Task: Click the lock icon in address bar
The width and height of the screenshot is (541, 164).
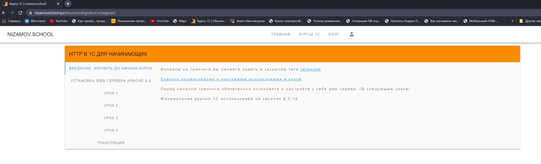Action: coord(31,13)
